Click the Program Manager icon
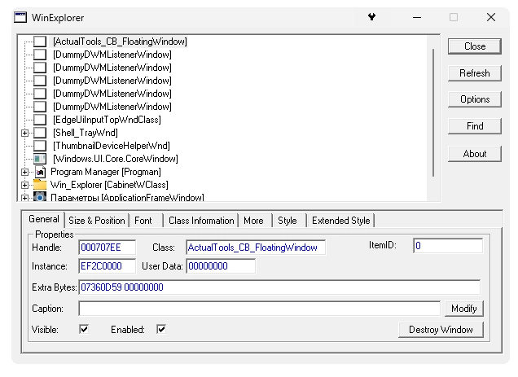The image size is (518, 377). pos(40,172)
